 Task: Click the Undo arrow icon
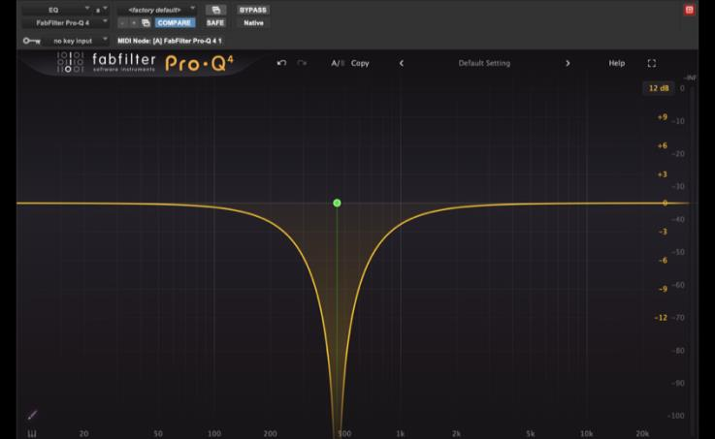coord(281,63)
